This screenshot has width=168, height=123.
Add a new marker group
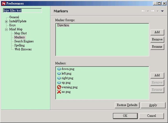click(x=157, y=32)
